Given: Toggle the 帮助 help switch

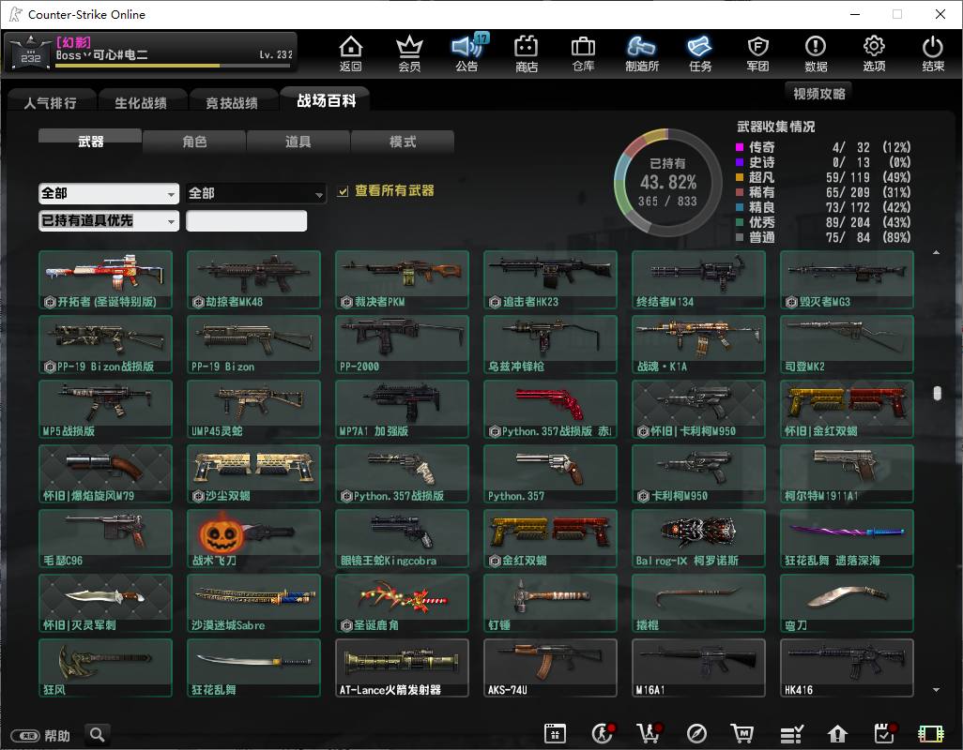Looking at the screenshot, I should pos(25,735).
